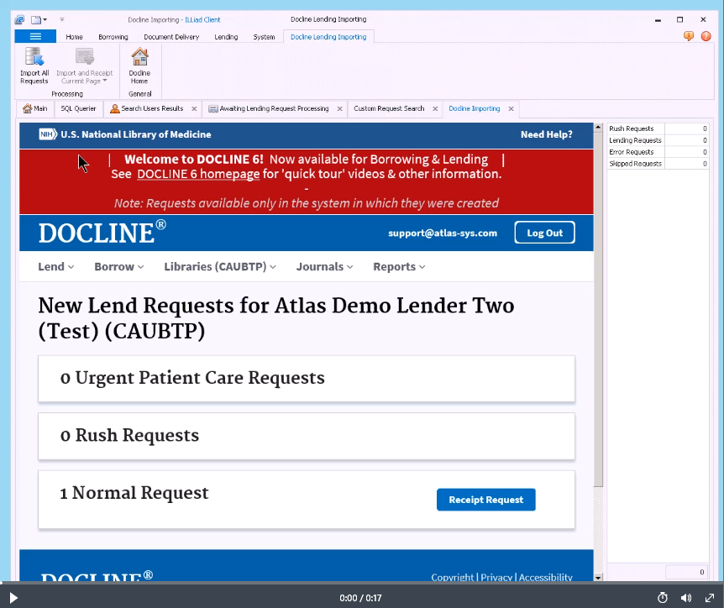Select the Docline Importing tab
This screenshot has width=724, height=608.
pyautogui.click(x=475, y=108)
